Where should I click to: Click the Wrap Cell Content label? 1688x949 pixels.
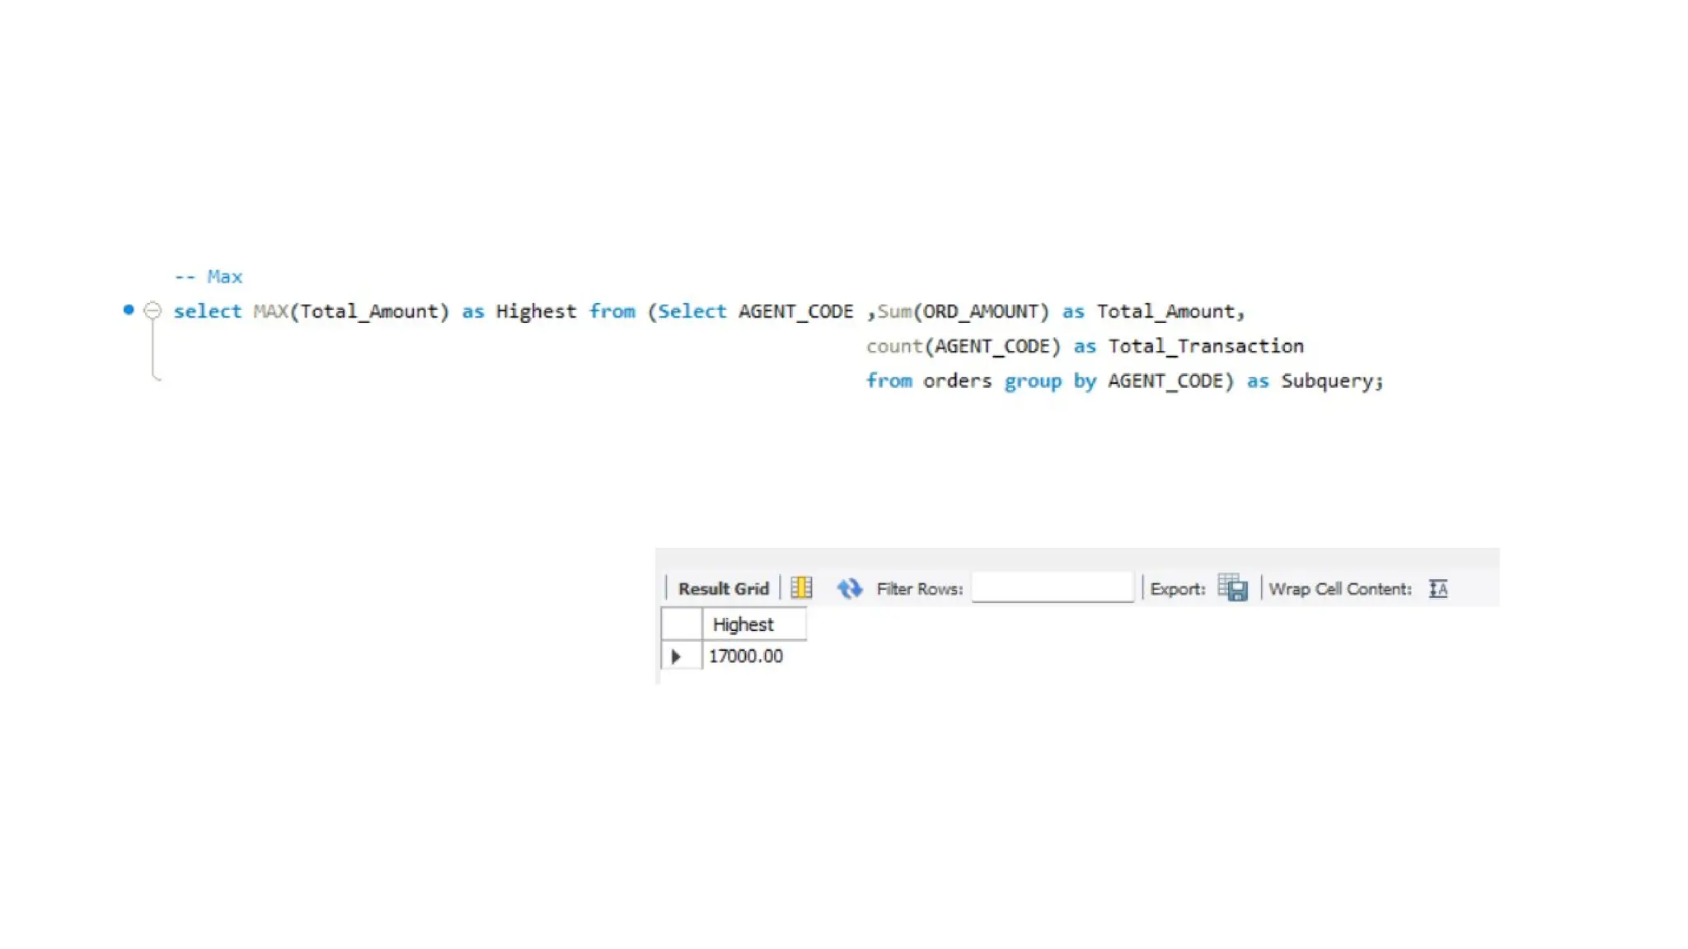pos(1339,589)
